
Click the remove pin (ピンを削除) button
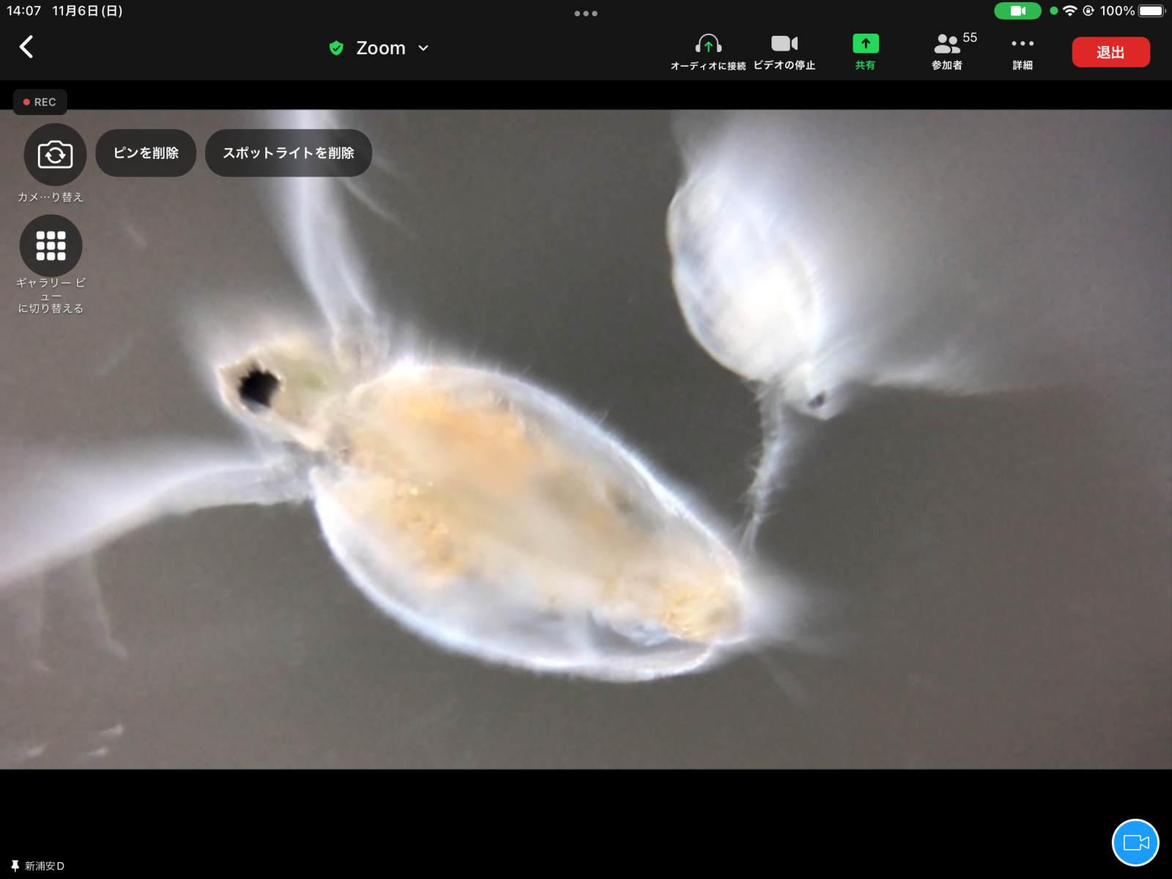tap(146, 153)
